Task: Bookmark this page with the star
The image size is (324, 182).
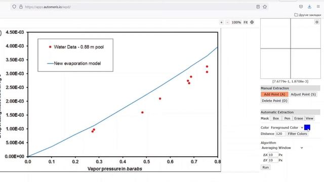Action: pos(265,7)
